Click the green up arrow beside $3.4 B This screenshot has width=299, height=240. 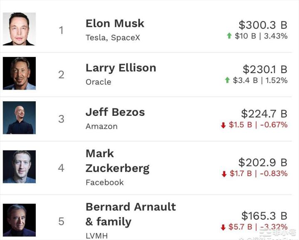[227, 81]
